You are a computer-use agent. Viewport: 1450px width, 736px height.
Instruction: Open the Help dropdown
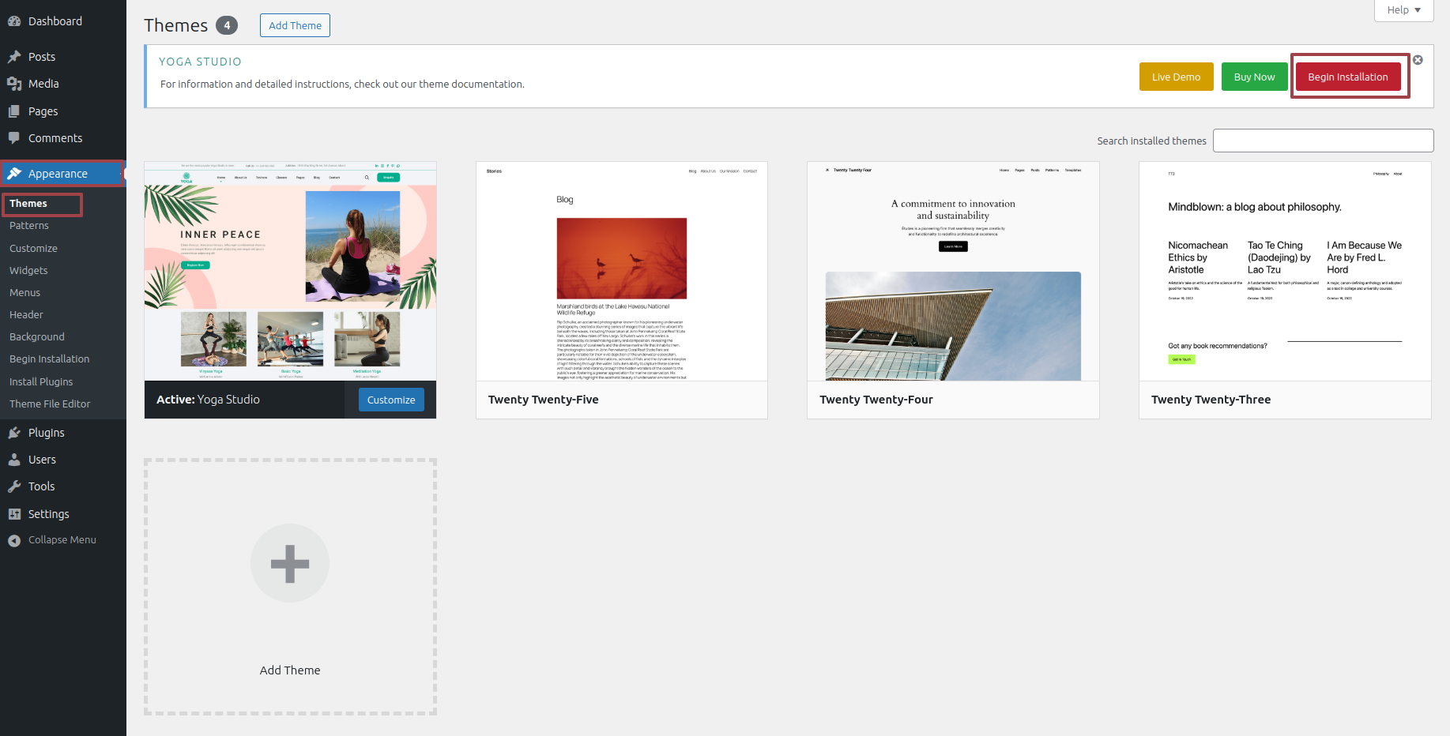1403,10
